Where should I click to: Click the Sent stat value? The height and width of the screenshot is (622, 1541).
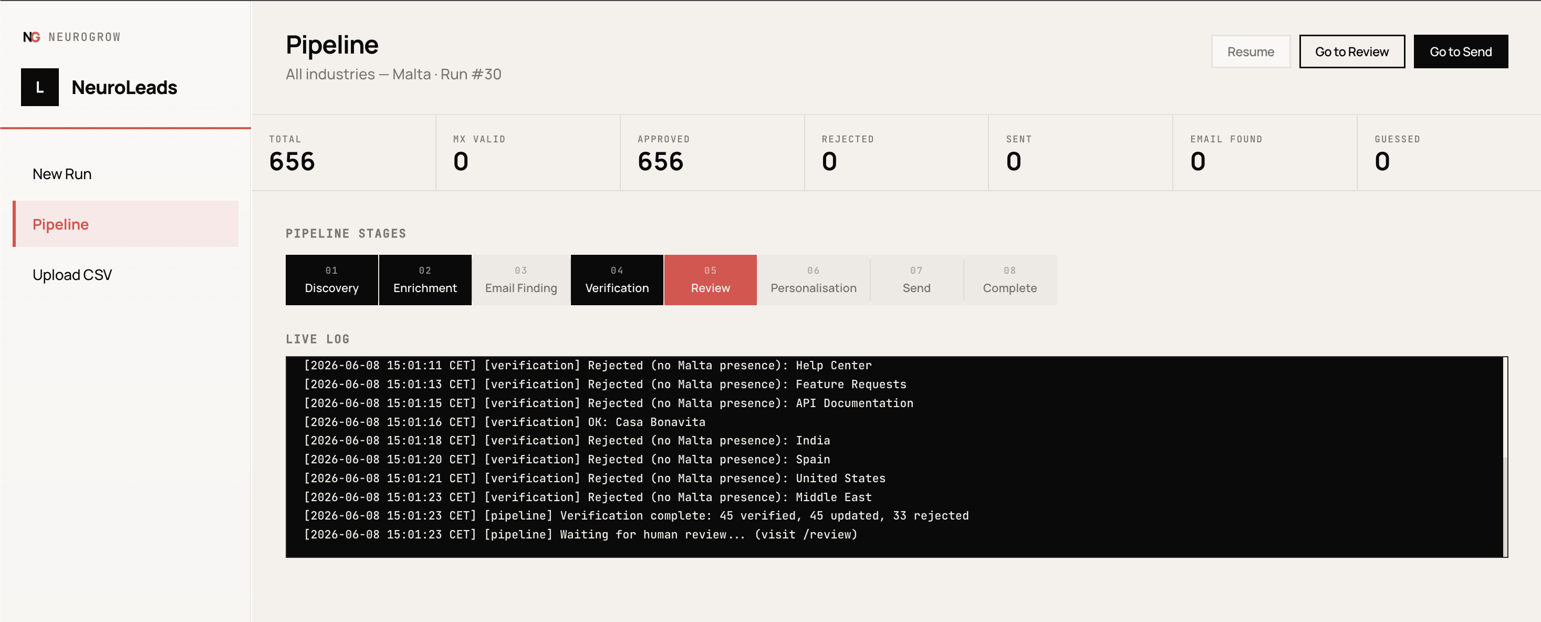click(1013, 161)
